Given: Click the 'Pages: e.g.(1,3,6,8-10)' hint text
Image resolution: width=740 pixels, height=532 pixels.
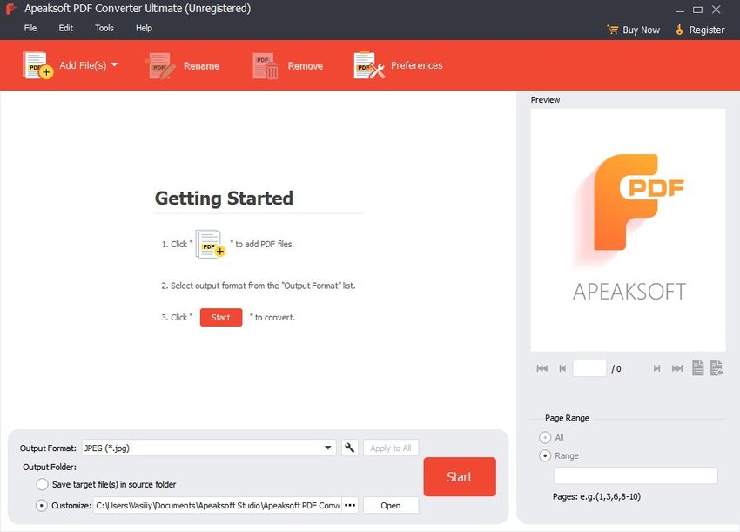Looking at the screenshot, I should point(596,496).
